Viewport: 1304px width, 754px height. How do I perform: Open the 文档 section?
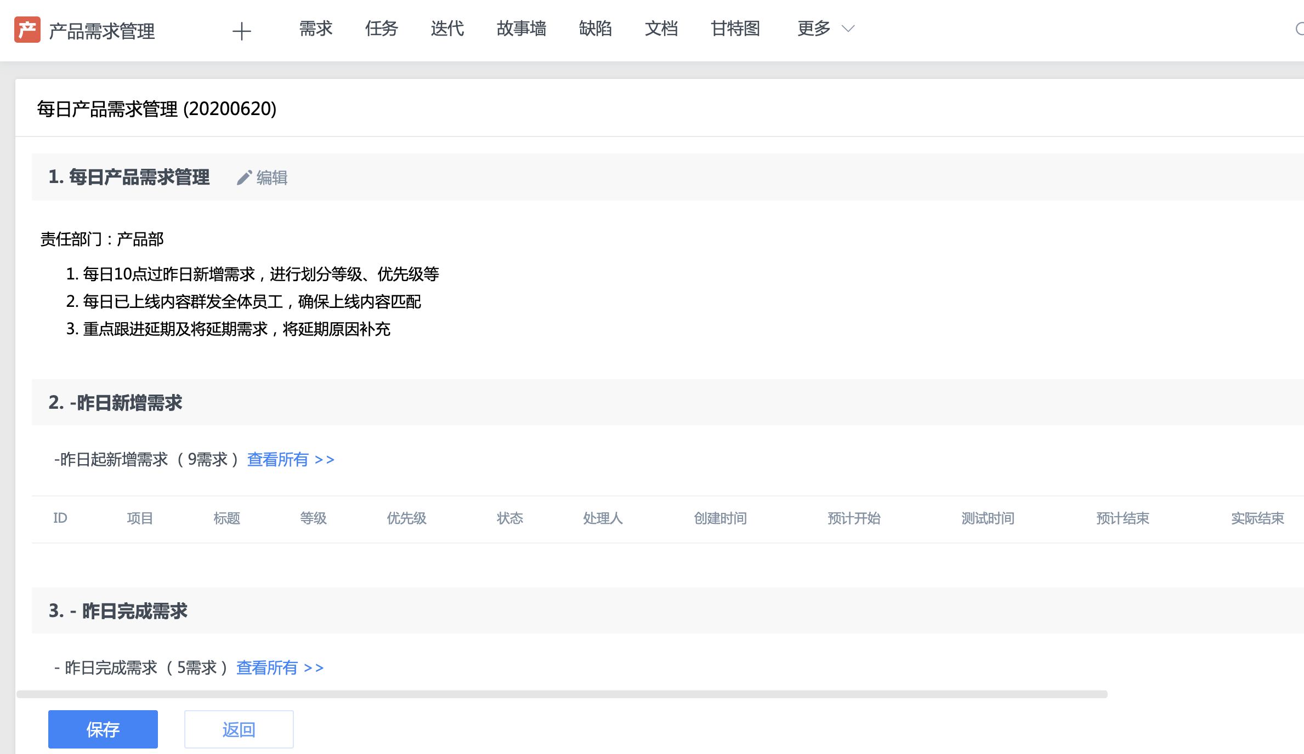[x=661, y=29]
